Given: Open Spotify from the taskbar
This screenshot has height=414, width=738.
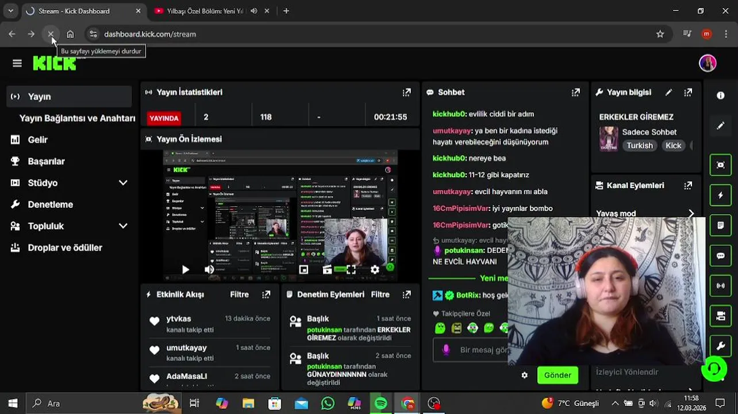Looking at the screenshot, I should coord(380,404).
